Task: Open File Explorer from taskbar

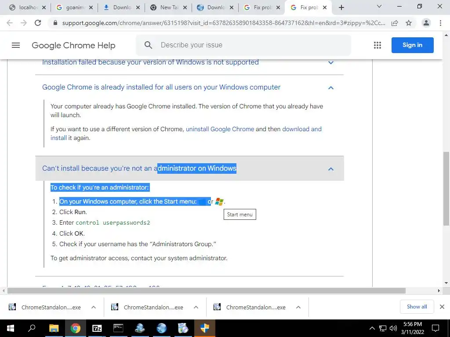Action: coord(54,328)
